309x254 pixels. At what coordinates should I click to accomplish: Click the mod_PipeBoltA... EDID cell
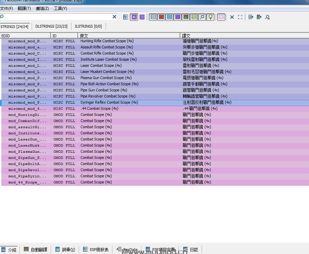pyautogui.click(x=27, y=164)
